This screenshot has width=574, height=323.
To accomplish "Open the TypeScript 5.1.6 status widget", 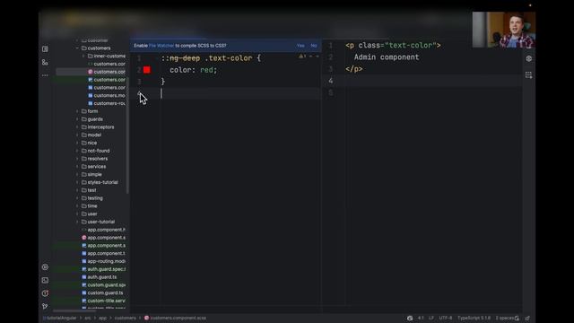I will coord(474,319).
